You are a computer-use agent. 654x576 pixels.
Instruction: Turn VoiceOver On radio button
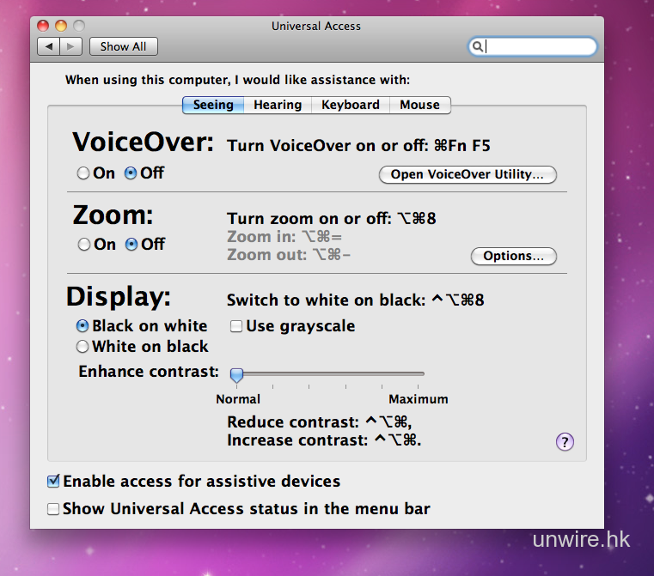point(83,173)
